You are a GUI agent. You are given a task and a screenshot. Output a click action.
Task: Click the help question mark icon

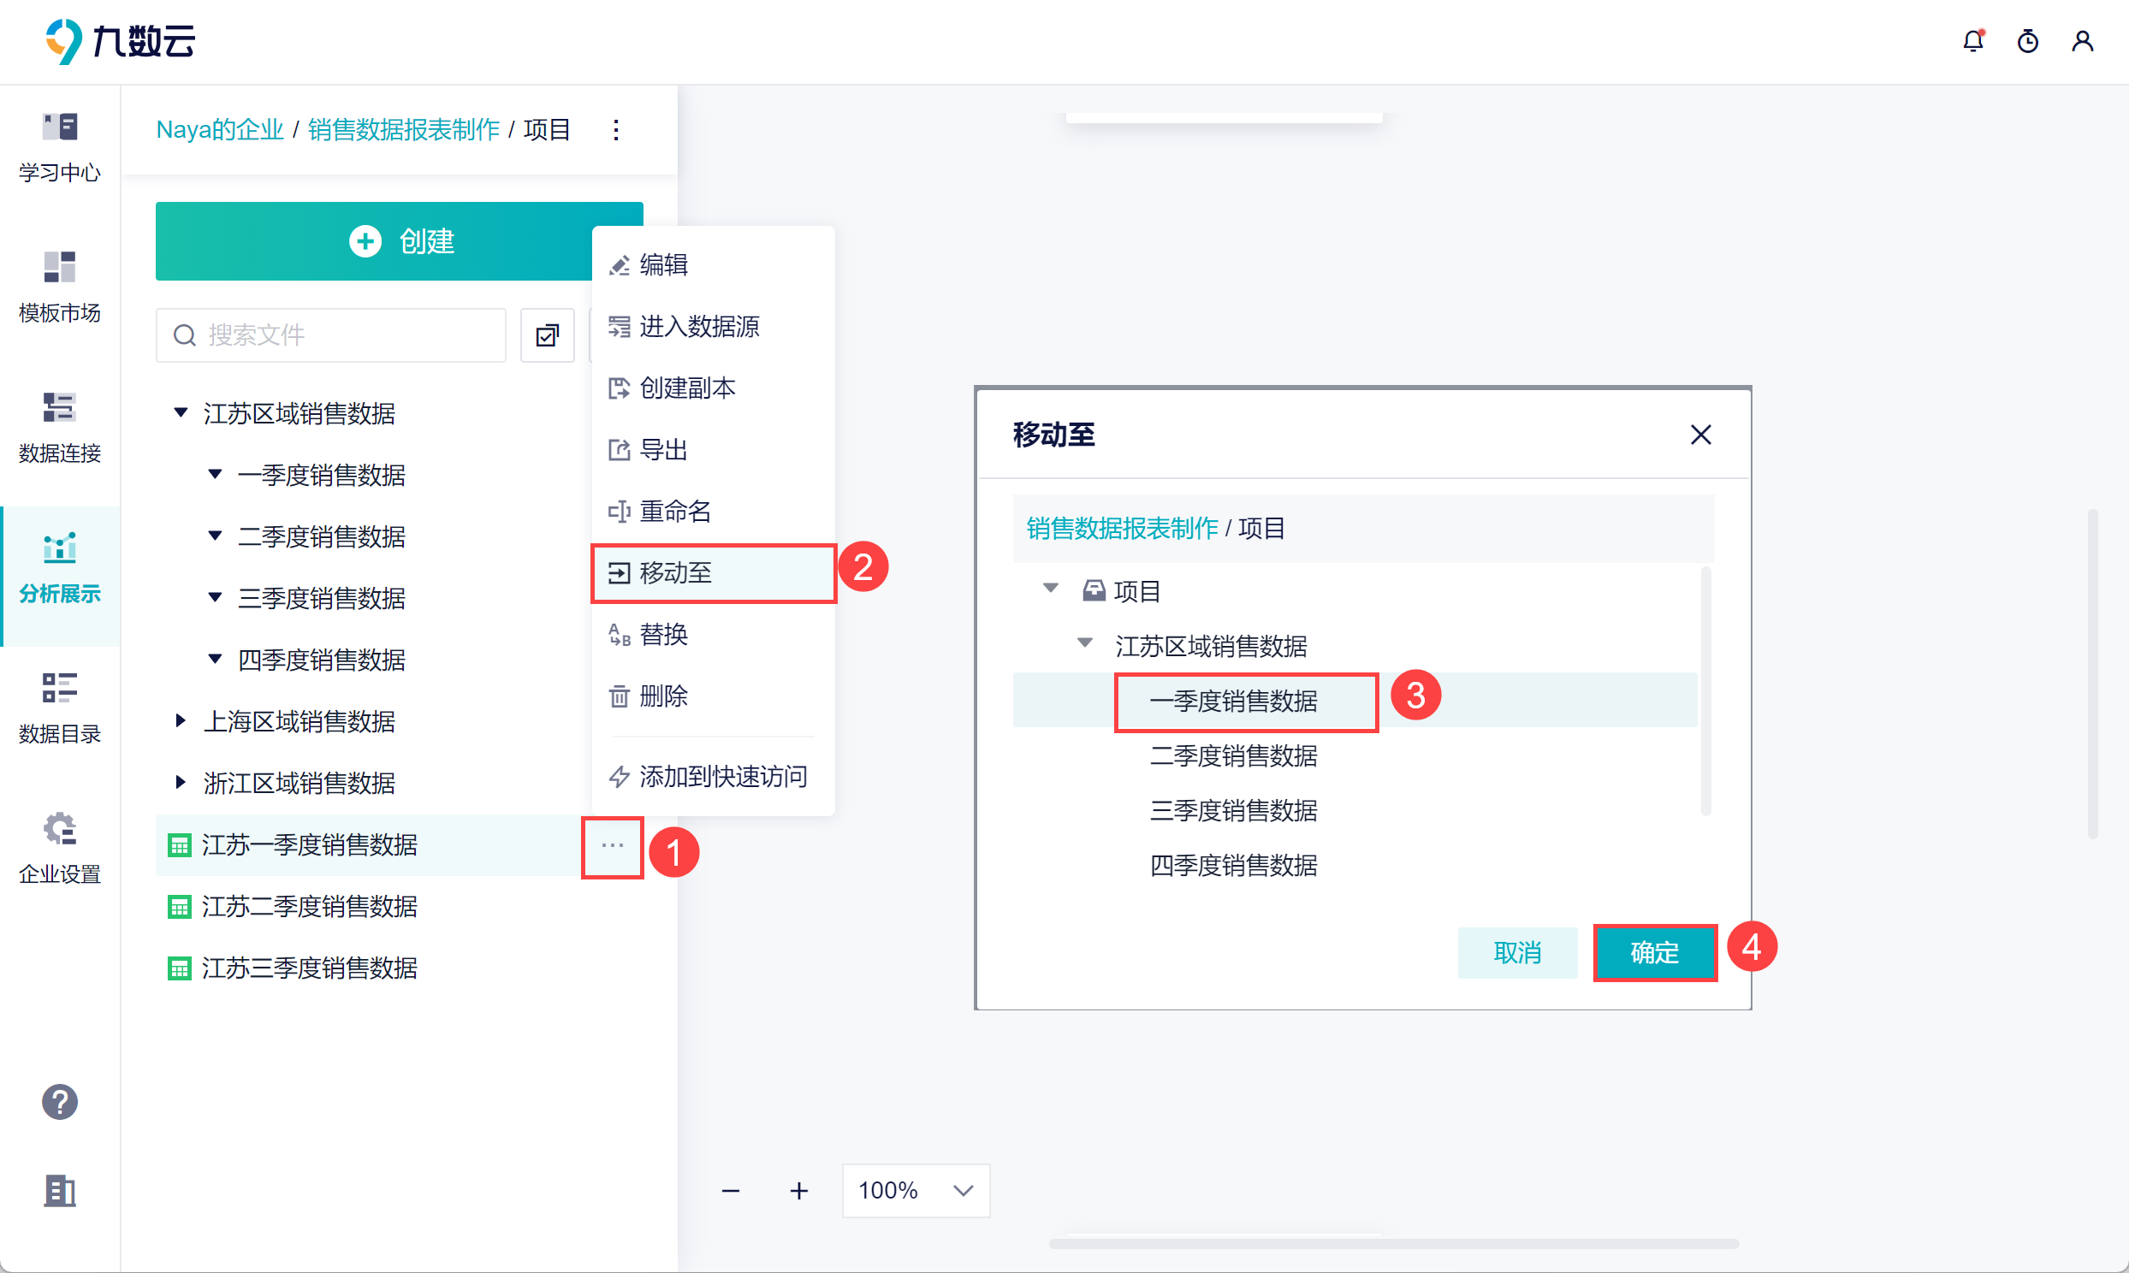(x=60, y=1102)
